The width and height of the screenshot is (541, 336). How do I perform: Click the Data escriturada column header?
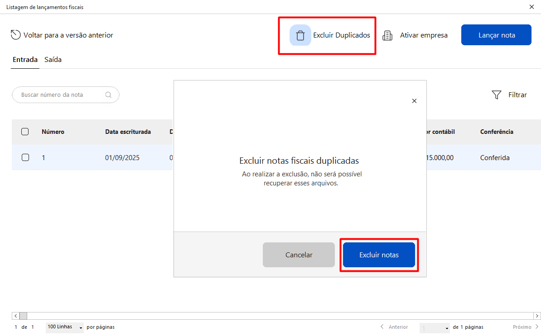(128, 132)
